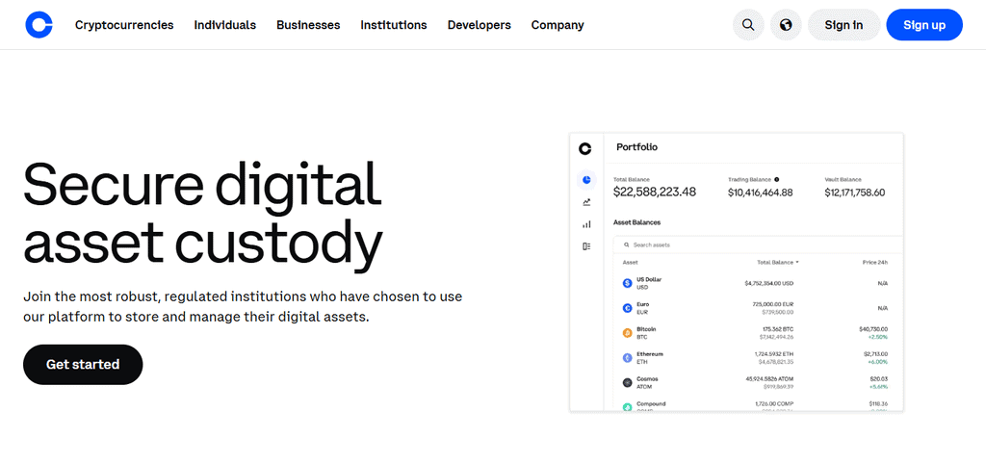Select the pie chart portfolio sidebar icon

tap(586, 180)
